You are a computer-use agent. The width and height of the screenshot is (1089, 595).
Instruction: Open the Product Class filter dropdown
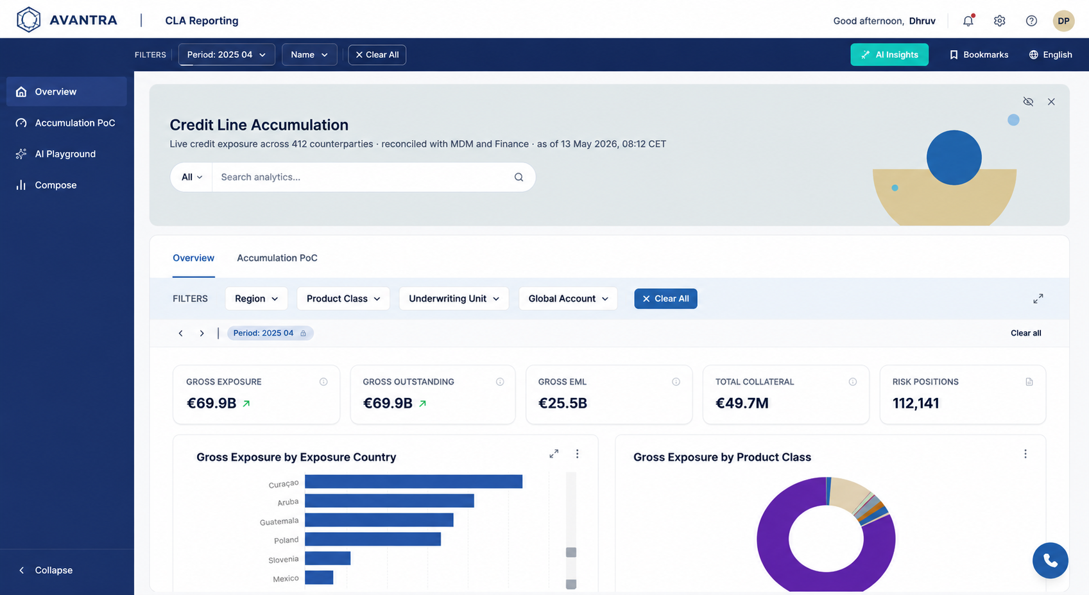[x=343, y=298]
